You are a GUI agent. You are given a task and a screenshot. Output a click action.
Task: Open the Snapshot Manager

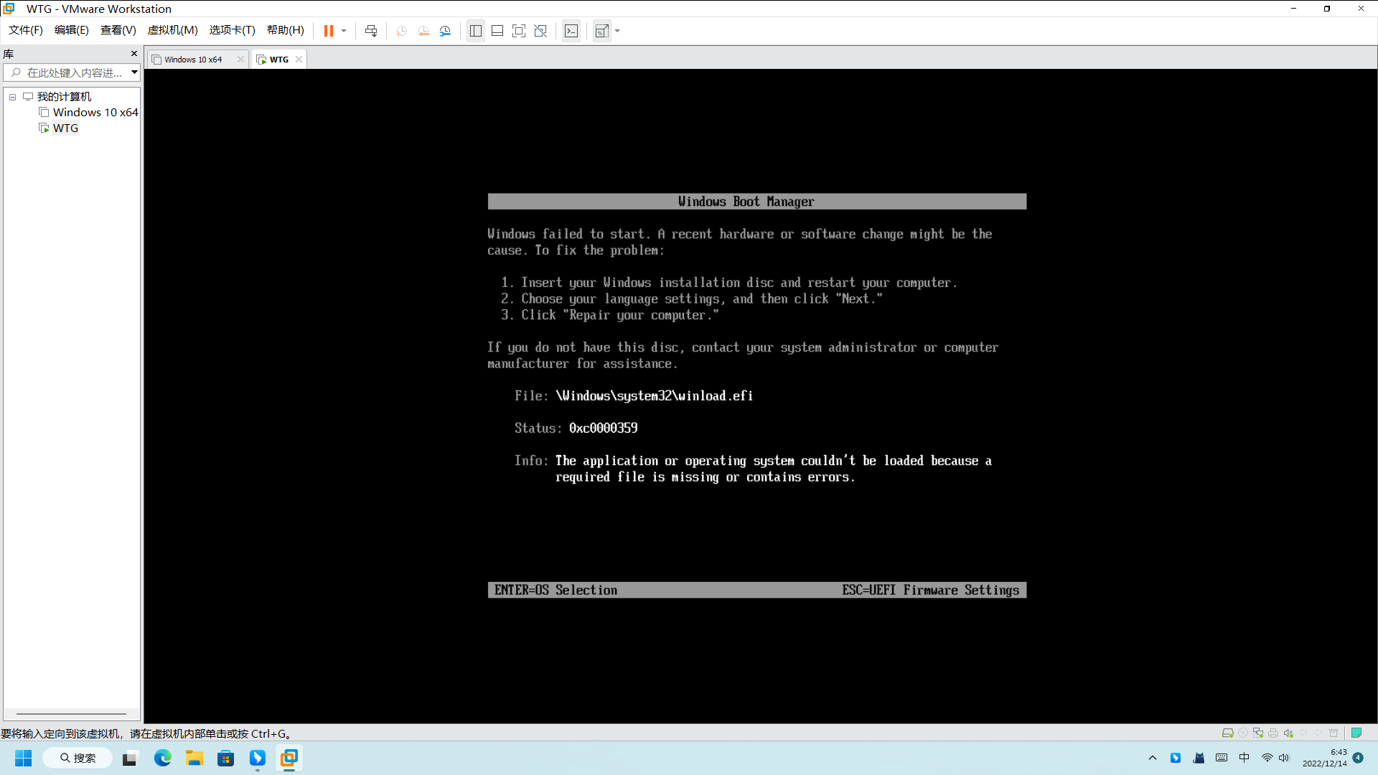(x=445, y=31)
